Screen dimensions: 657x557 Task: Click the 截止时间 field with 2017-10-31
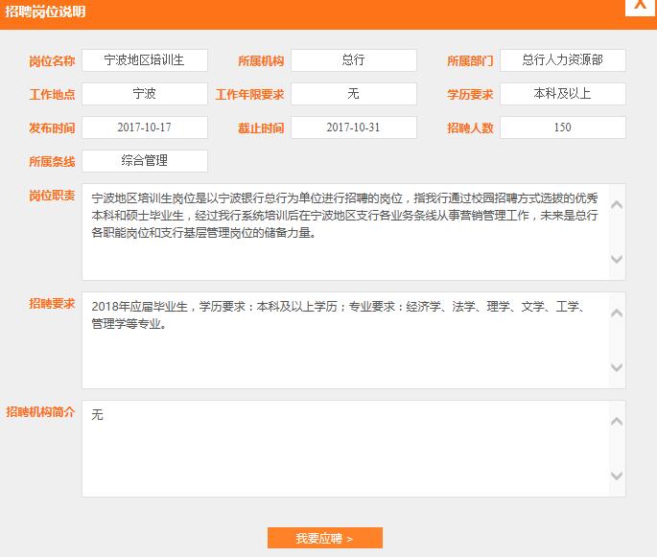354,128
